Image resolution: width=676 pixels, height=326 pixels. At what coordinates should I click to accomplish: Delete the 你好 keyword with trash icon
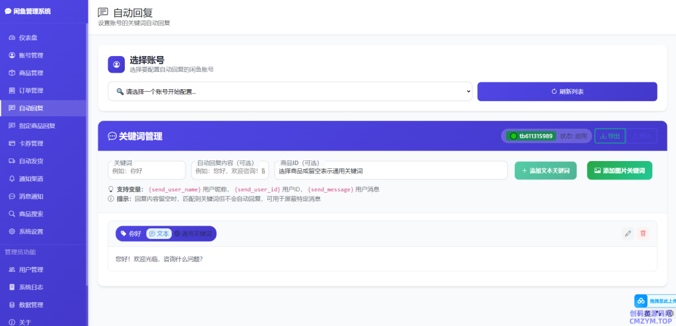(x=643, y=234)
